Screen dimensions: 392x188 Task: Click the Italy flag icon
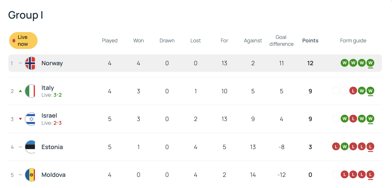point(30,91)
